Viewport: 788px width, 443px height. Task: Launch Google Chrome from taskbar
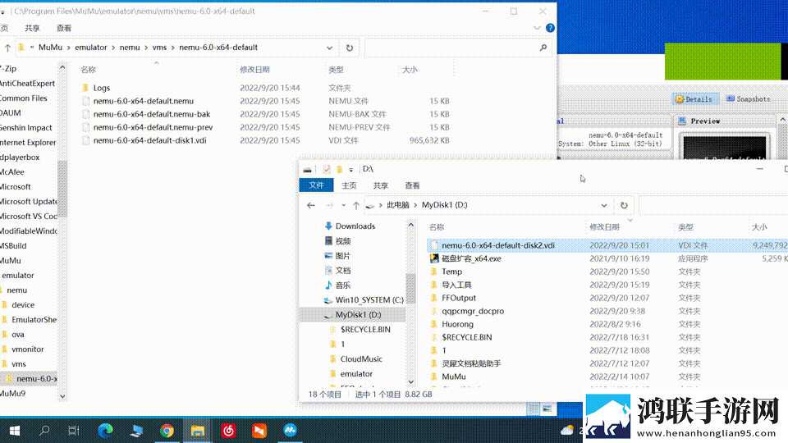pyautogui.click(x=167, y=431)
